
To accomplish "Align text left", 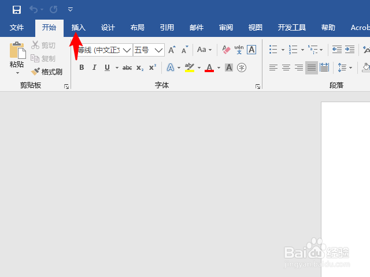I will click(x=273, y=68).
